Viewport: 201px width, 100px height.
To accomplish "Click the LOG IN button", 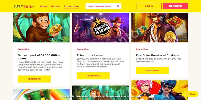I will coord(149,6).
